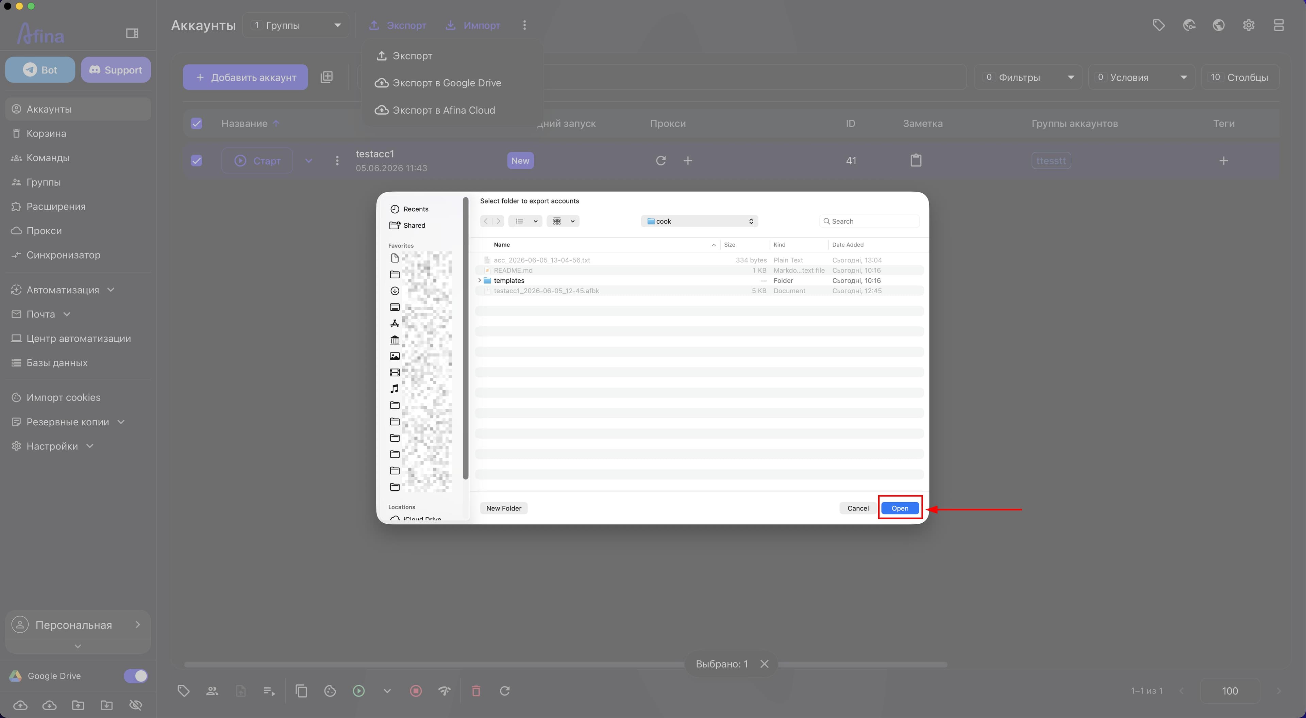
Task: Click the copy icon in bottom toolbar
Action: [x=301, y=690]
